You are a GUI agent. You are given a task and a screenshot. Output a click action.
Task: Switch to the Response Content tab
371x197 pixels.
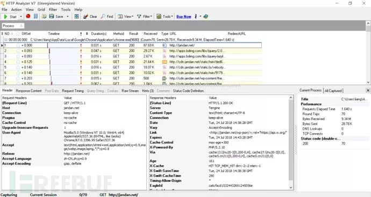coord(28,91)
